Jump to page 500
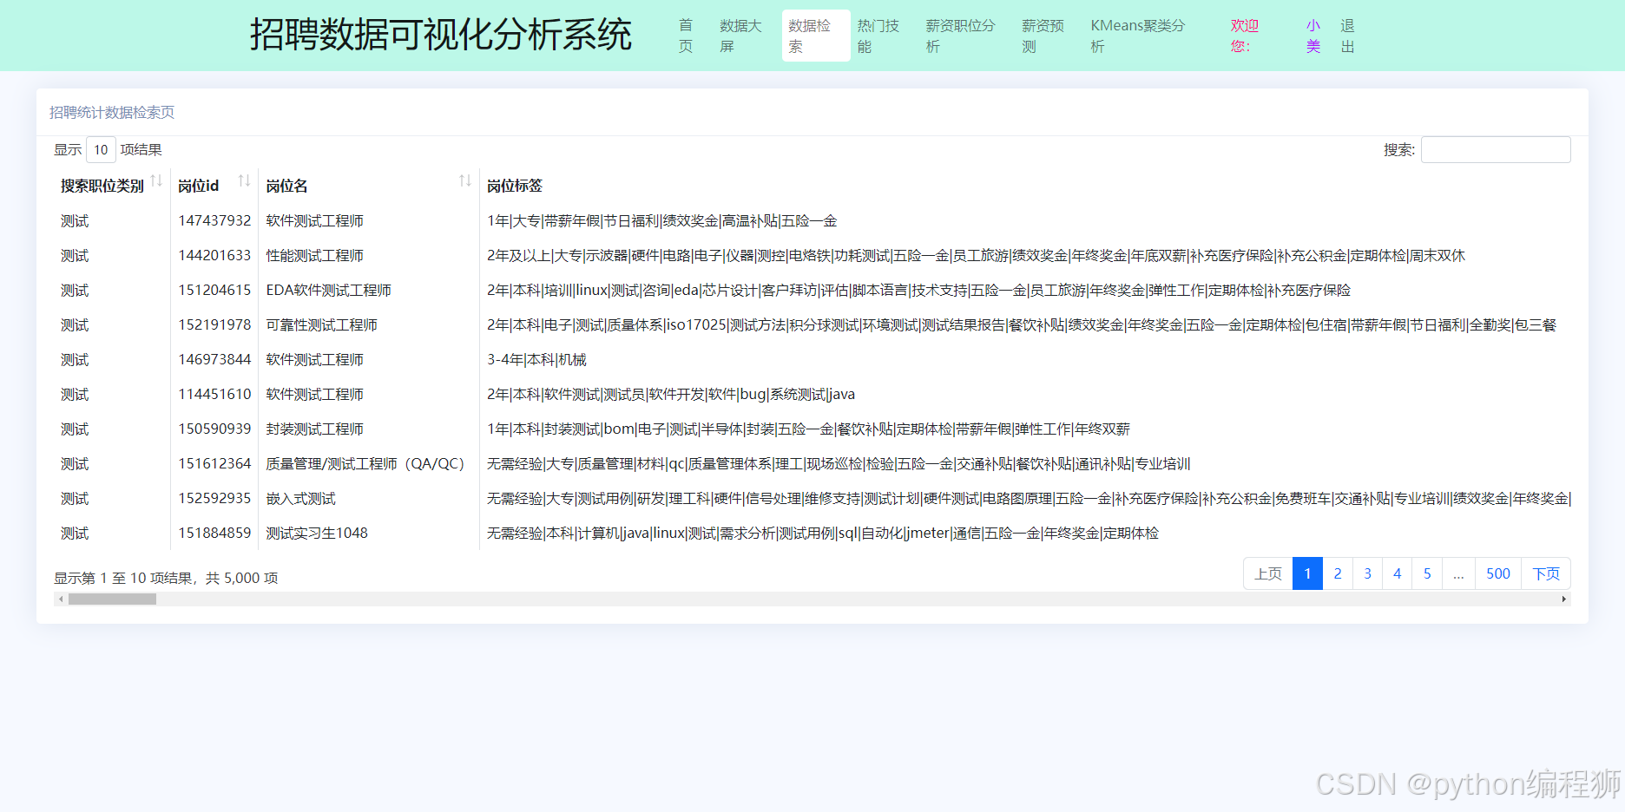 pyautogui.click(x=1497, y=573)
